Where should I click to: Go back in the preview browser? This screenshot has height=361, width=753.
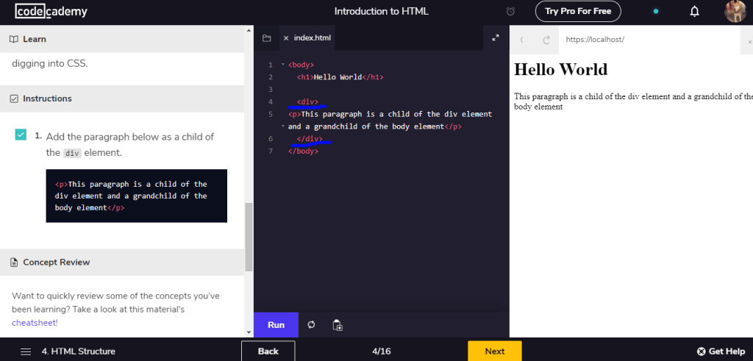tap(522, 40)
